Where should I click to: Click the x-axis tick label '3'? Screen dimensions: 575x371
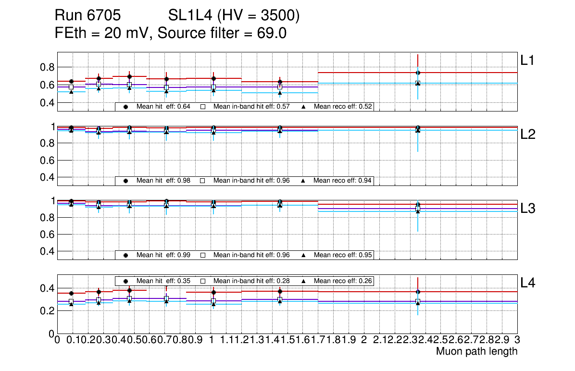(x=517, y=340)
